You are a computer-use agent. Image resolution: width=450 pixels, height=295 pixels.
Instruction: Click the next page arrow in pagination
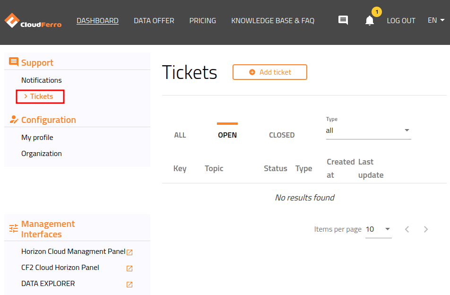(x=426, y=229)
